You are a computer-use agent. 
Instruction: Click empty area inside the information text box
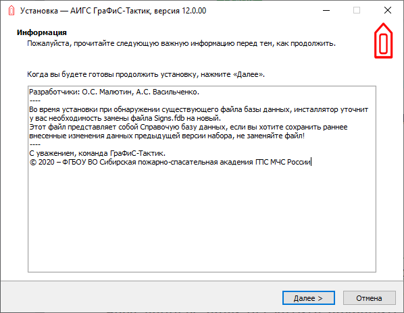click(202, 219)
